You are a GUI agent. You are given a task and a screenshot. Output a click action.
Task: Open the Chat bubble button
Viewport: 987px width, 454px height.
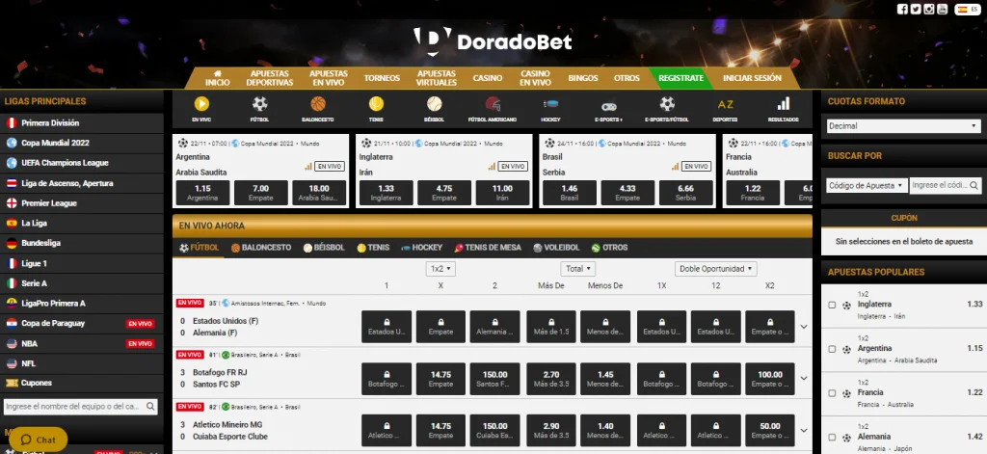[38, 440]
